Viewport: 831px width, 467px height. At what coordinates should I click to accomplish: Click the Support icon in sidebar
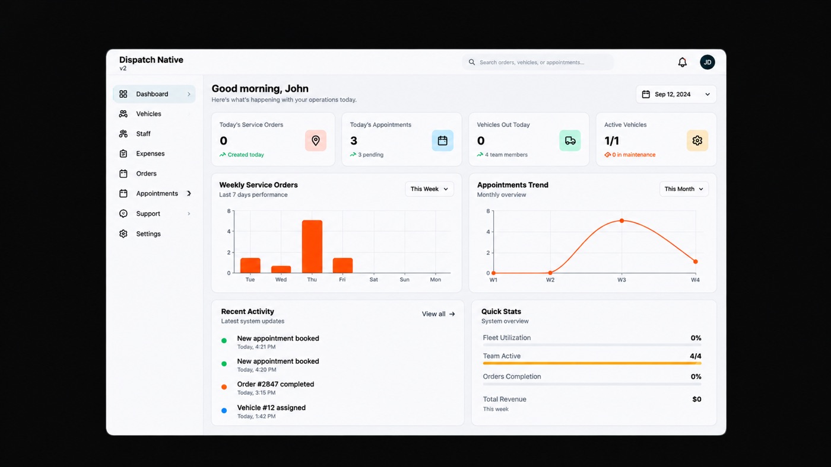pos(123,214)
